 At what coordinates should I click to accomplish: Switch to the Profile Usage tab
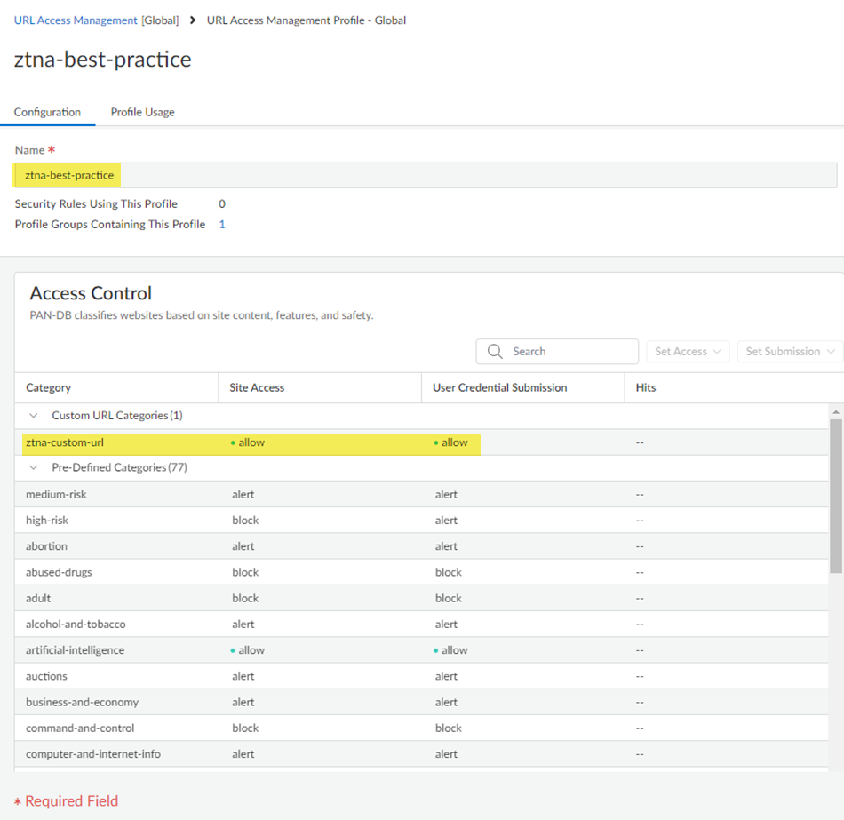click(x=142, y=112)
